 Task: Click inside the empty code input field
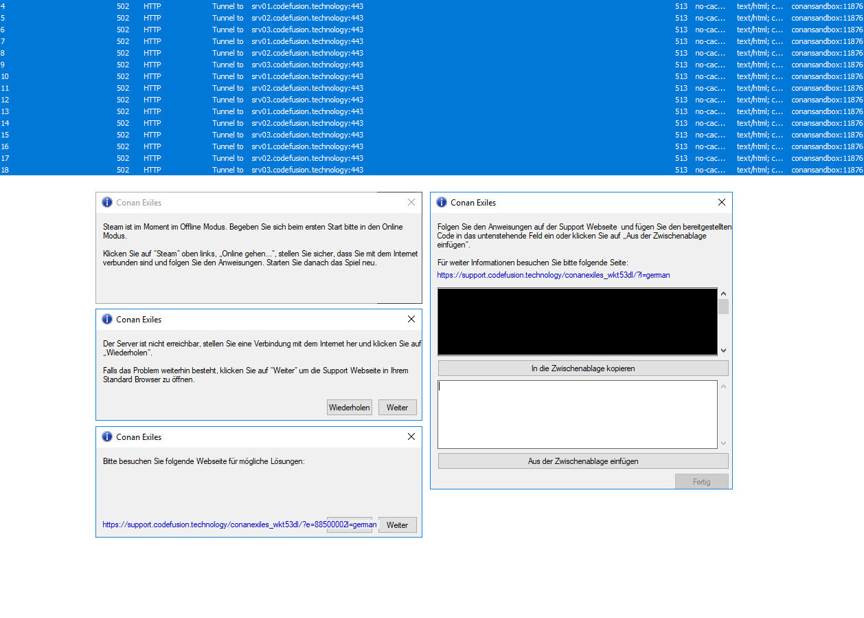[x=578, y=415]
